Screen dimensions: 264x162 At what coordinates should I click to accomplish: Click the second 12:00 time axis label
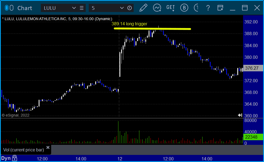click(x=168, y=159)
